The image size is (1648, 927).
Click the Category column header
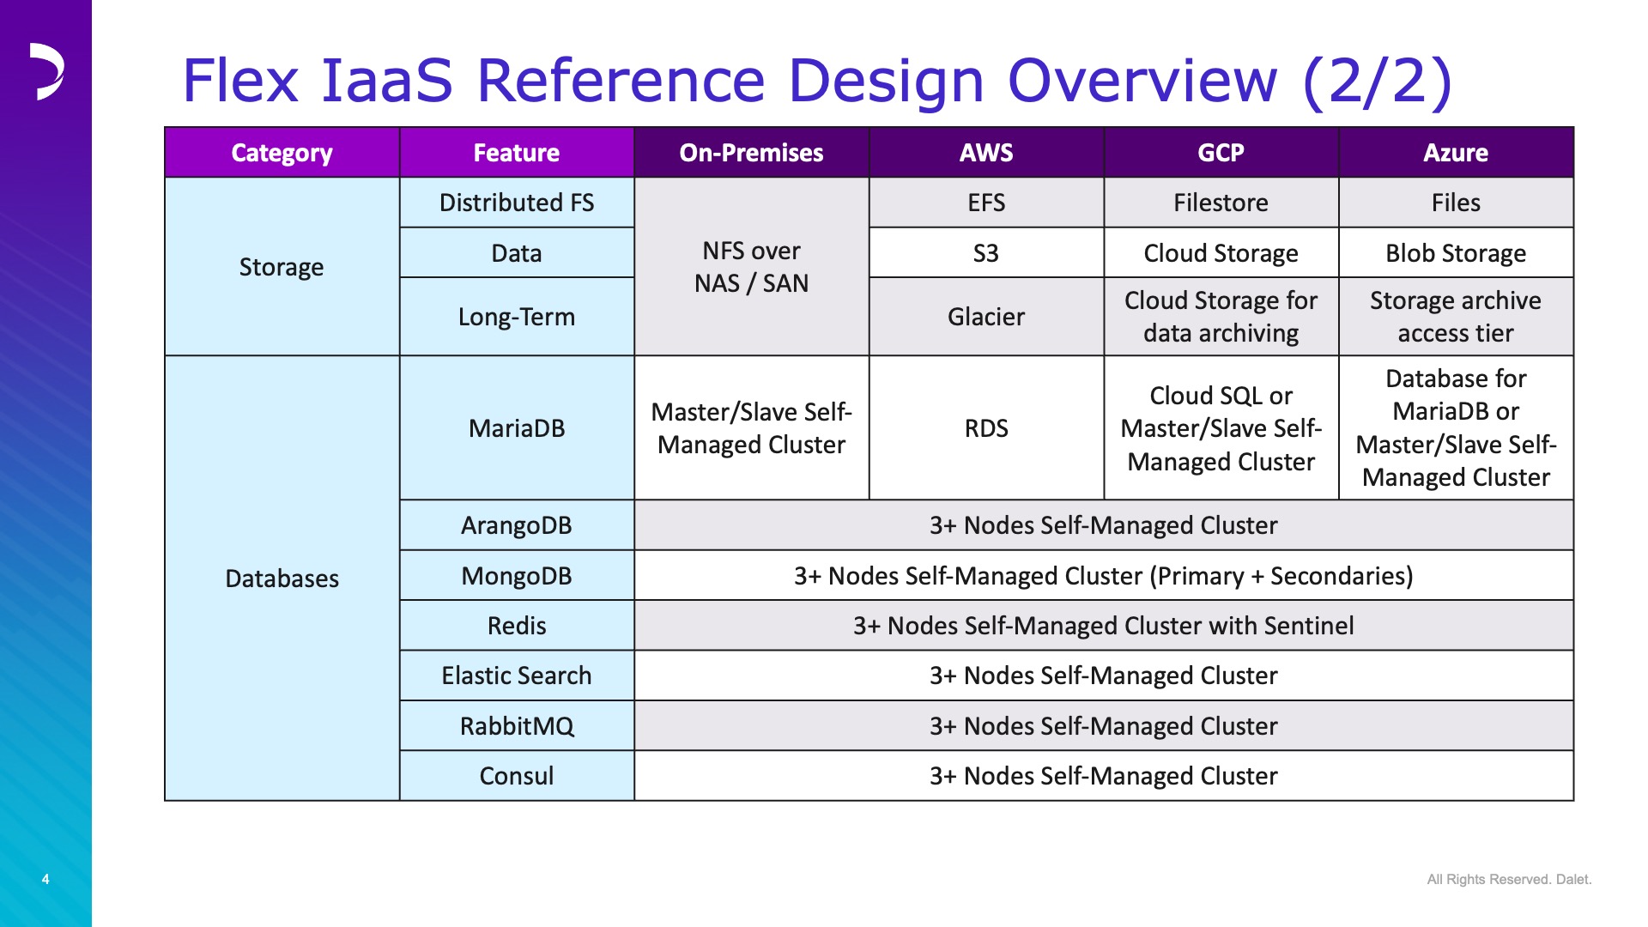pyautogui.click(x=282, y=153)
